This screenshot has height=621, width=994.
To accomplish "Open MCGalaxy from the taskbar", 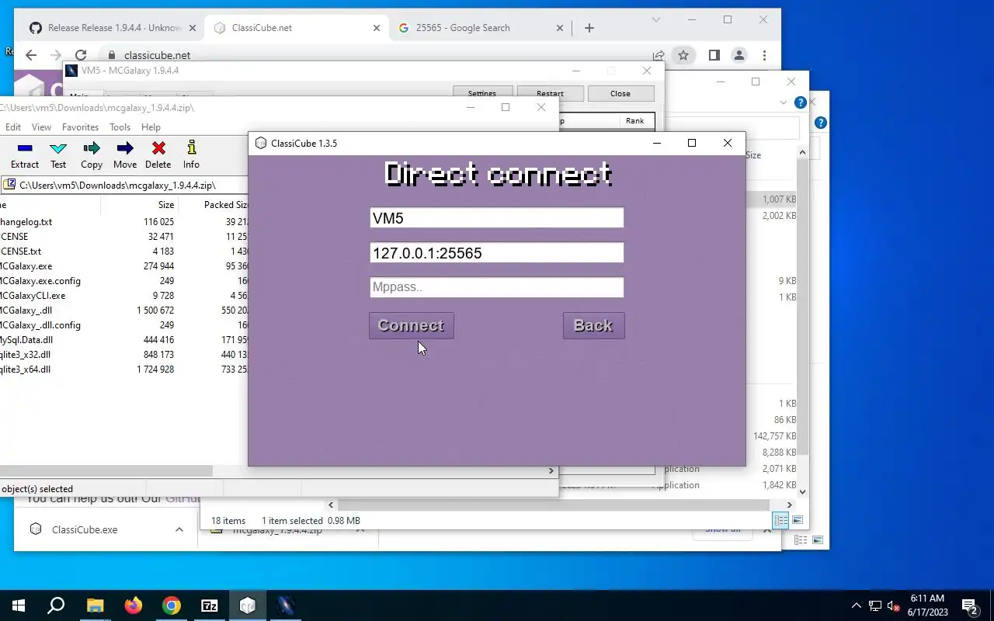I will pos(286,605).
